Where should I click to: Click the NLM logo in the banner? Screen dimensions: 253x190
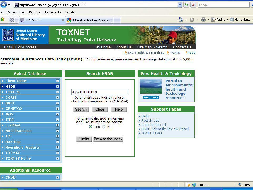point(8,35)
